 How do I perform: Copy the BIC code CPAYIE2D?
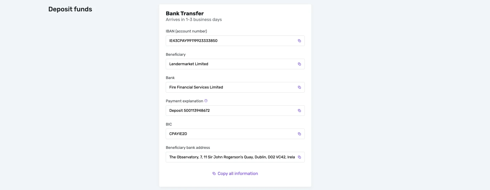[299, 134]
